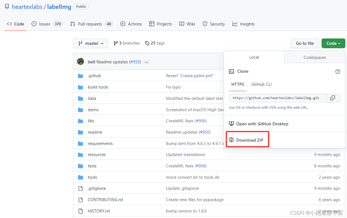The height and width of the screenshot is (218, 347).
Task: Open the CONTRIBUTING.rst file
Action: point(105,200)
